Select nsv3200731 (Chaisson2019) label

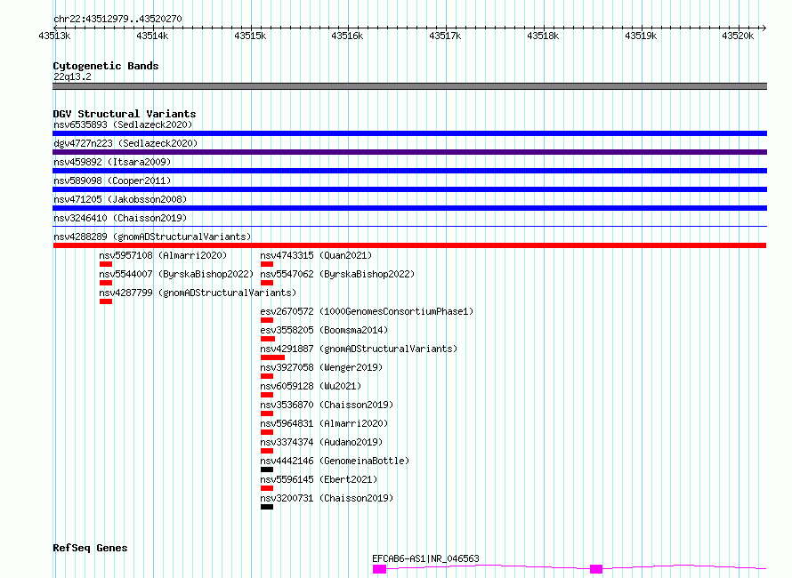click(327, 498)
